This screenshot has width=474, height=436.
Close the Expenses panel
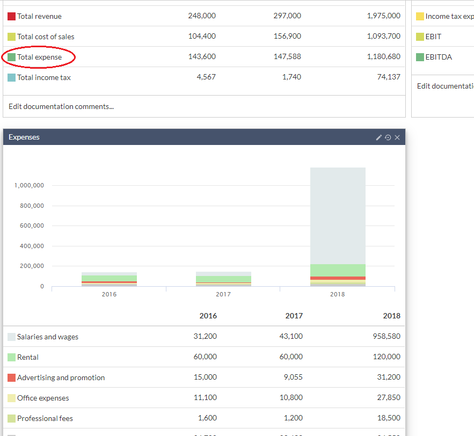coord(397,137)
